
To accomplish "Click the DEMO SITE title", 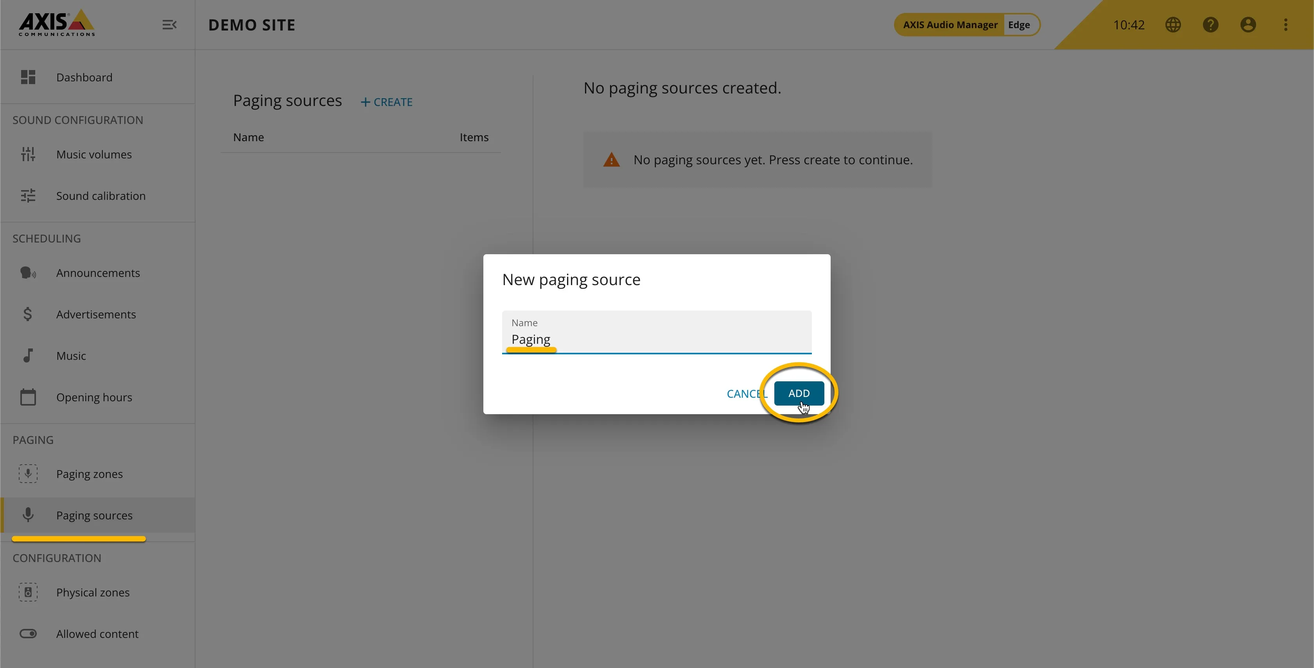I will pos(251,25).
